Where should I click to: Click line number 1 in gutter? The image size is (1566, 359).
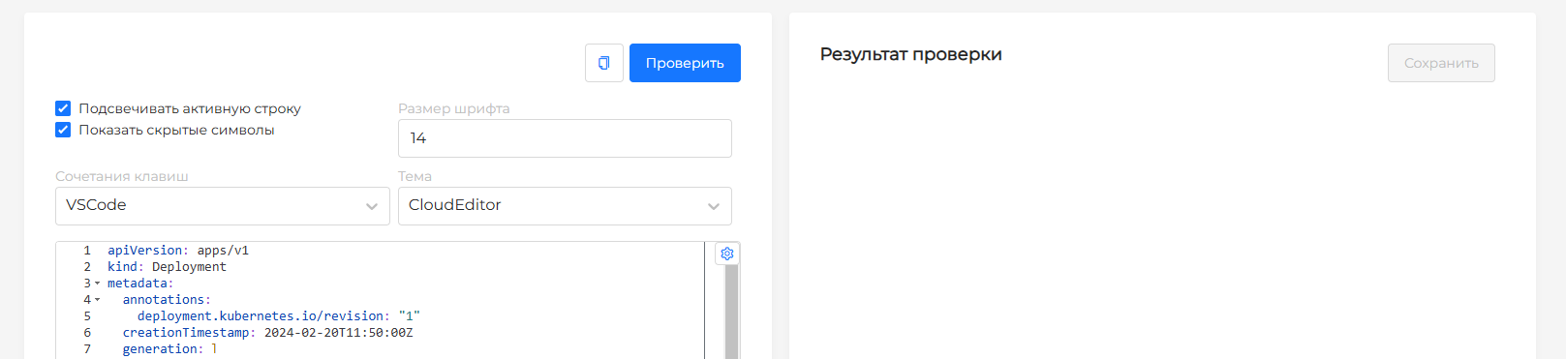(x=87, y=251)
